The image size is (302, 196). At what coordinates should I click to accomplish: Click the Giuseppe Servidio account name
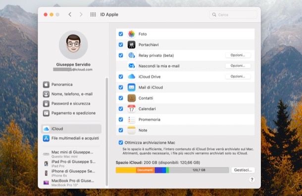73,64
